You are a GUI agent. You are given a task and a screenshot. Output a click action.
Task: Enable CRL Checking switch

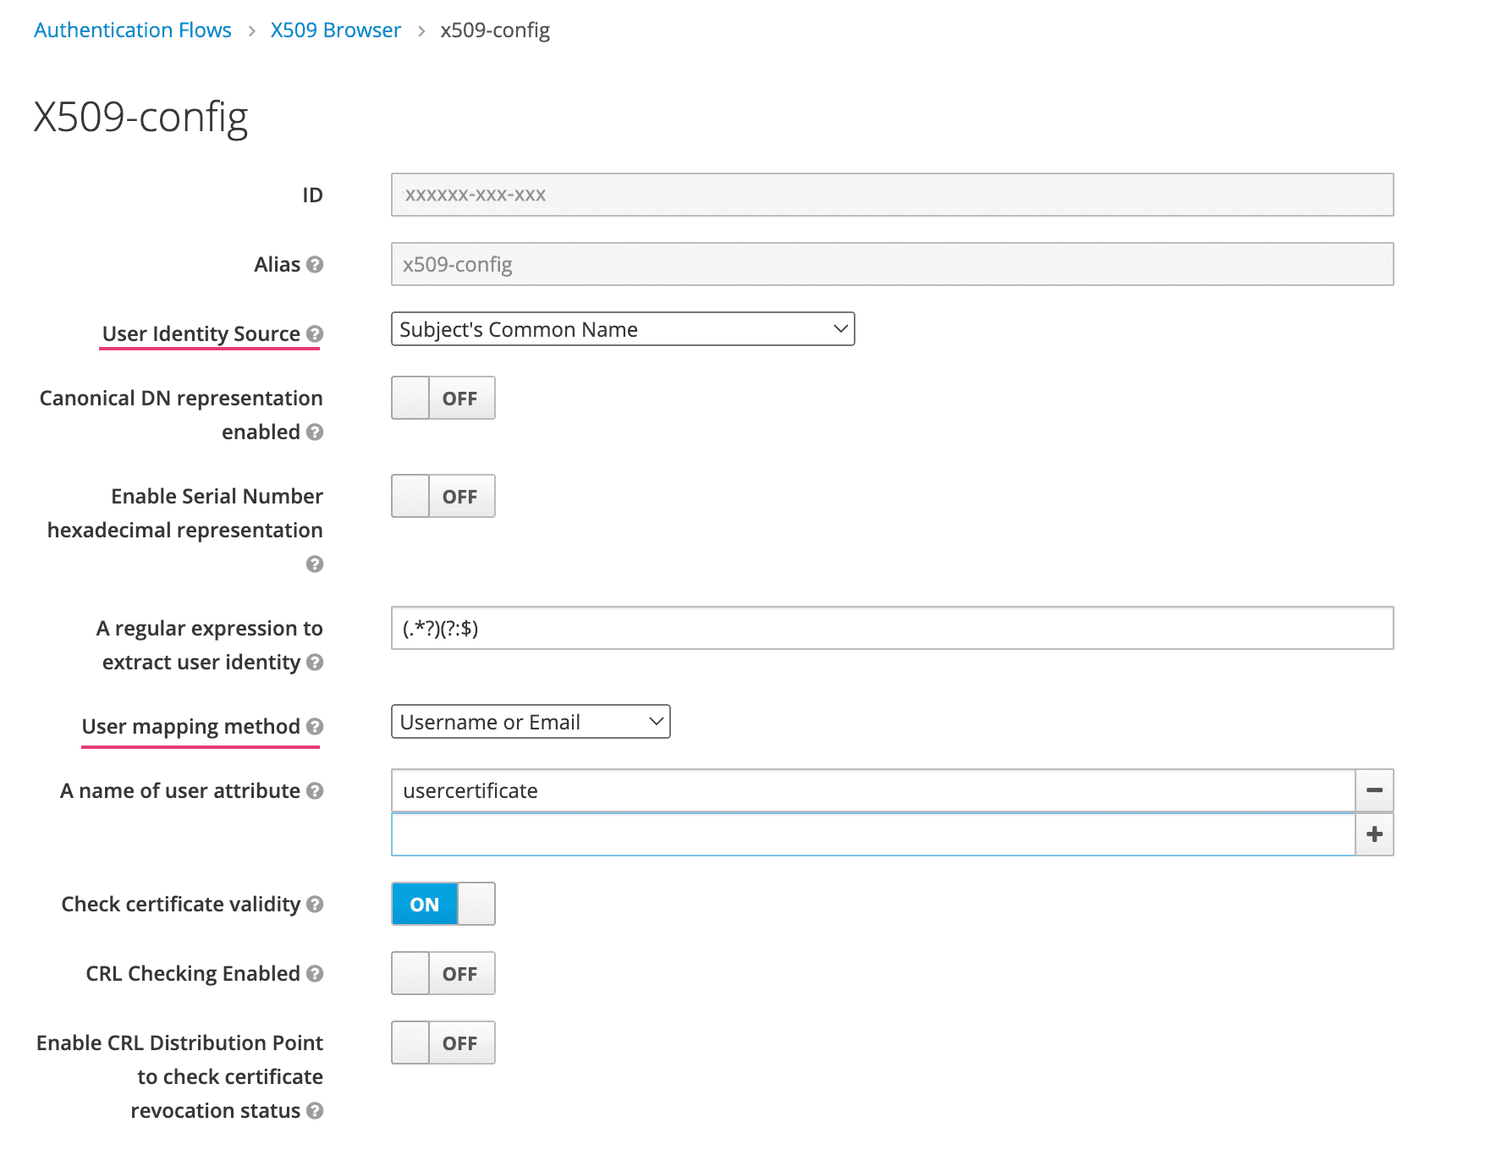click(x=443, y=974)
